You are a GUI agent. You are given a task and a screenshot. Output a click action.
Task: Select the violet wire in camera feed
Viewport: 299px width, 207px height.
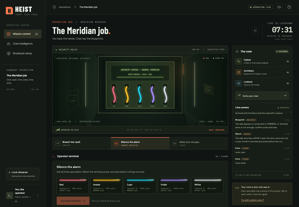[x=152, y=95]
